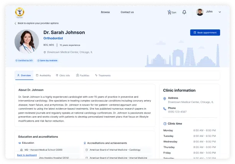Click the site logo in header
The width and height of the screenshot is (235, 164).
20,13
